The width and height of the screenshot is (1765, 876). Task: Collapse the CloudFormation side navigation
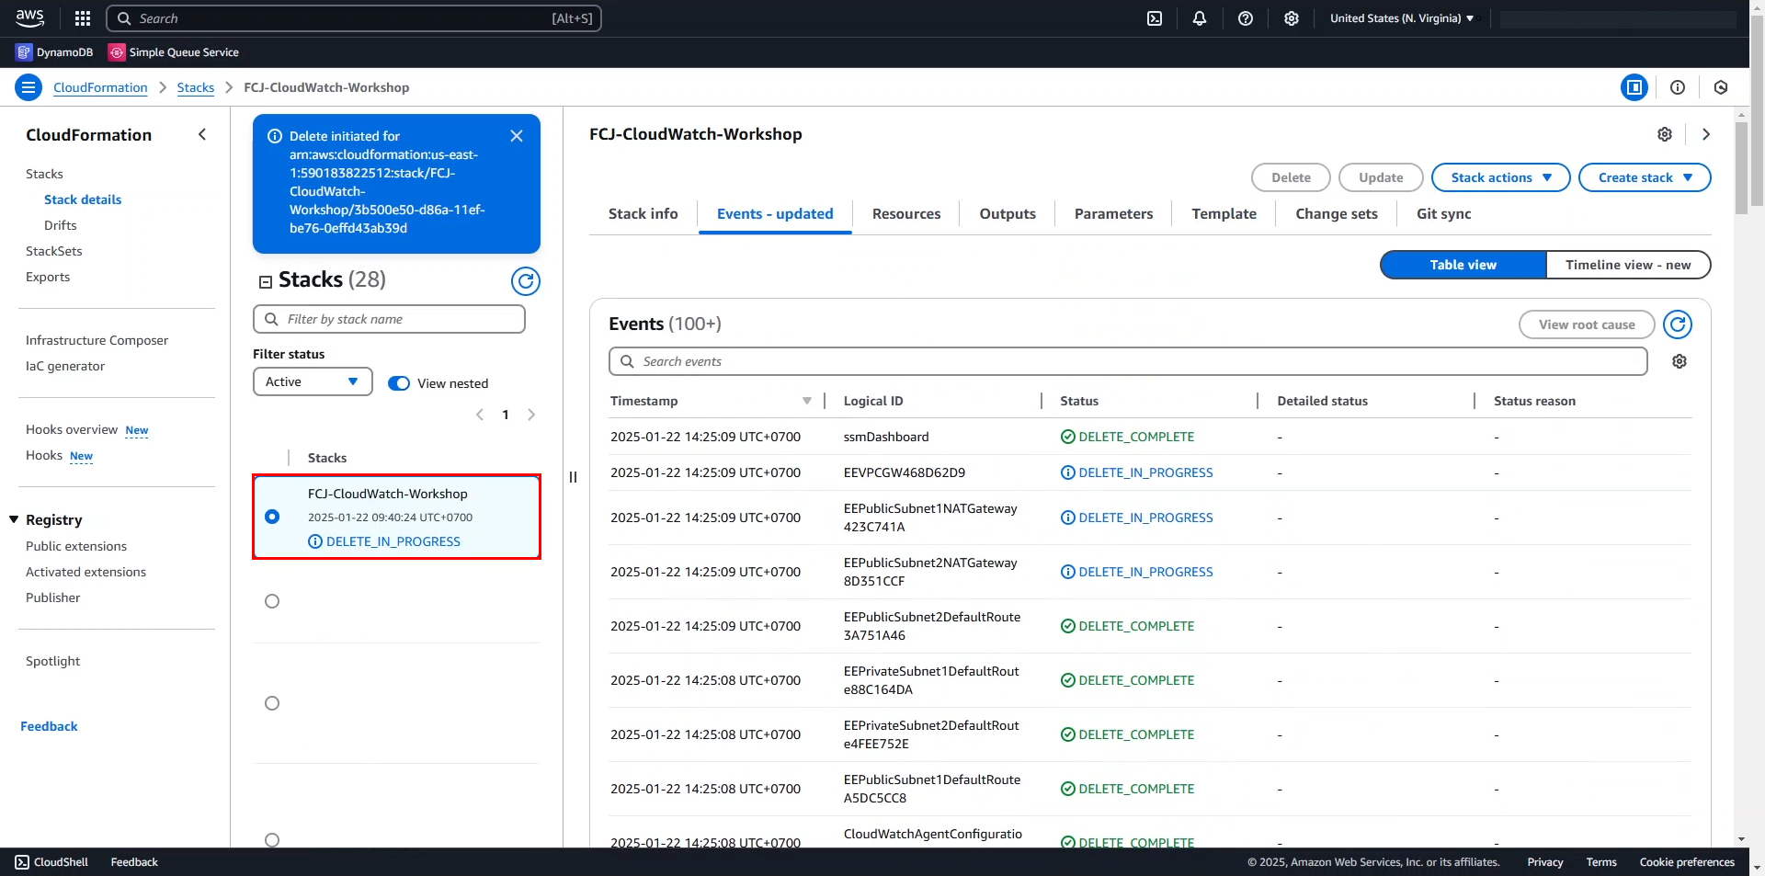click(x=202, y=134)
